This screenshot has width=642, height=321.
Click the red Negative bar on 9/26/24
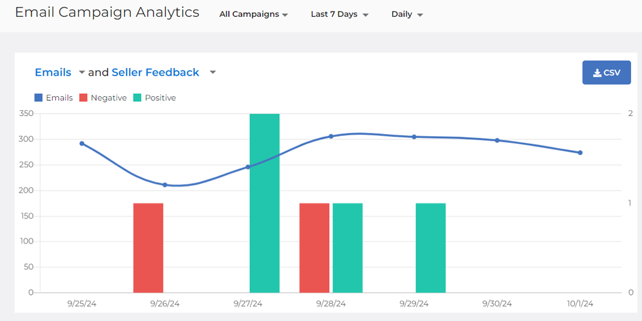click(x=148, y=248)
